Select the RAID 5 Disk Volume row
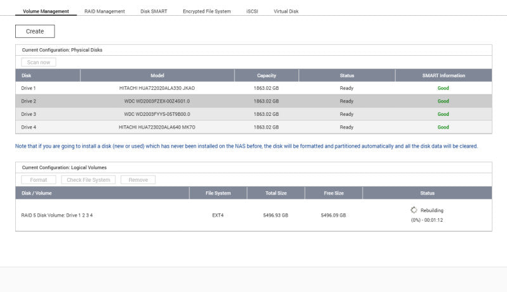This screenshot has width=507, height=292. click(x=253, y=215)
